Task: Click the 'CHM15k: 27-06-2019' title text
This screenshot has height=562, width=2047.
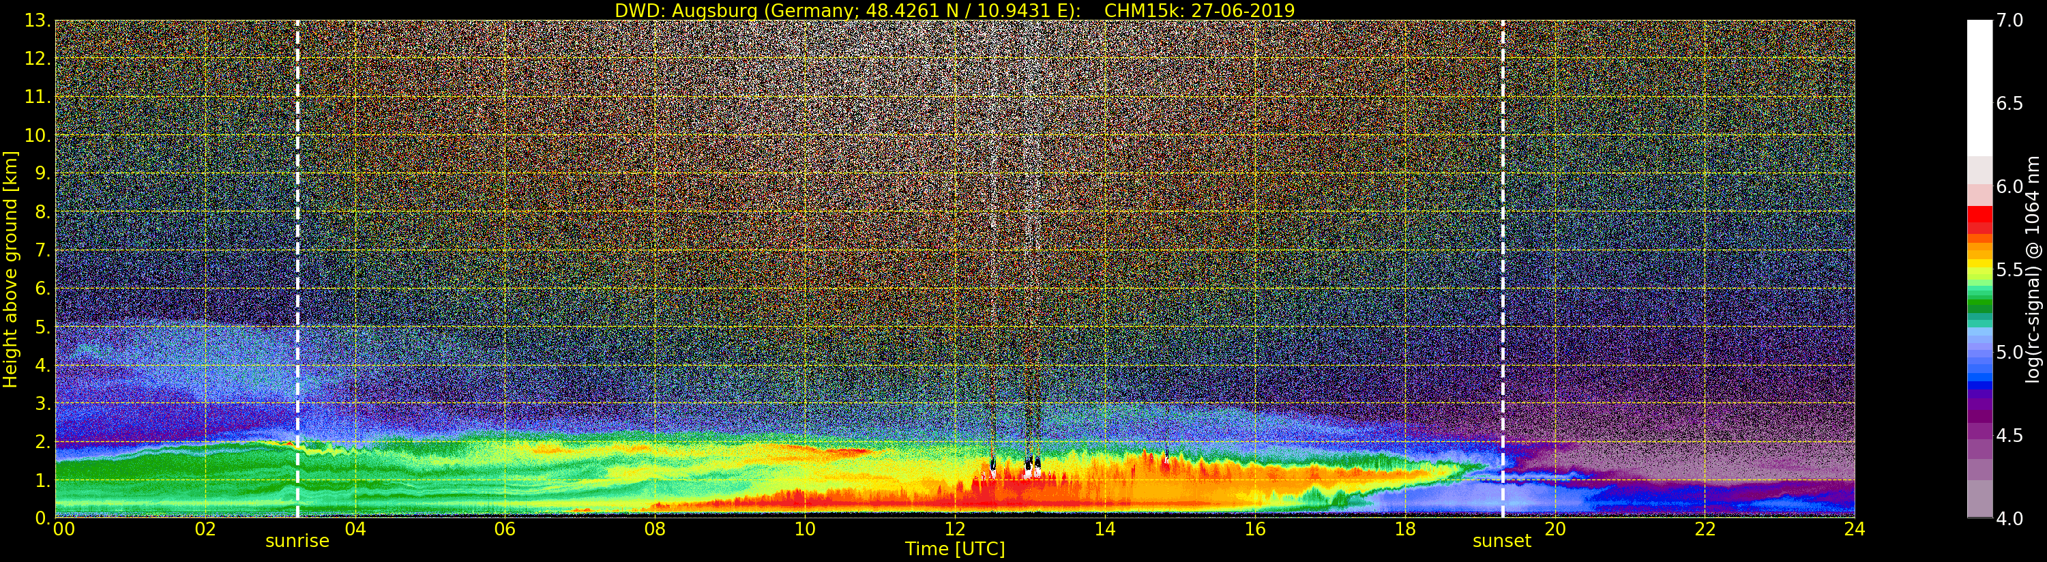Action: point(1199,10)
